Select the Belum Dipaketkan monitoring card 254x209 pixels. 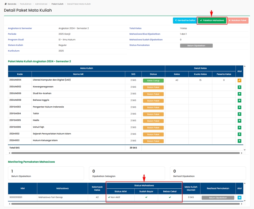point(46,173)
